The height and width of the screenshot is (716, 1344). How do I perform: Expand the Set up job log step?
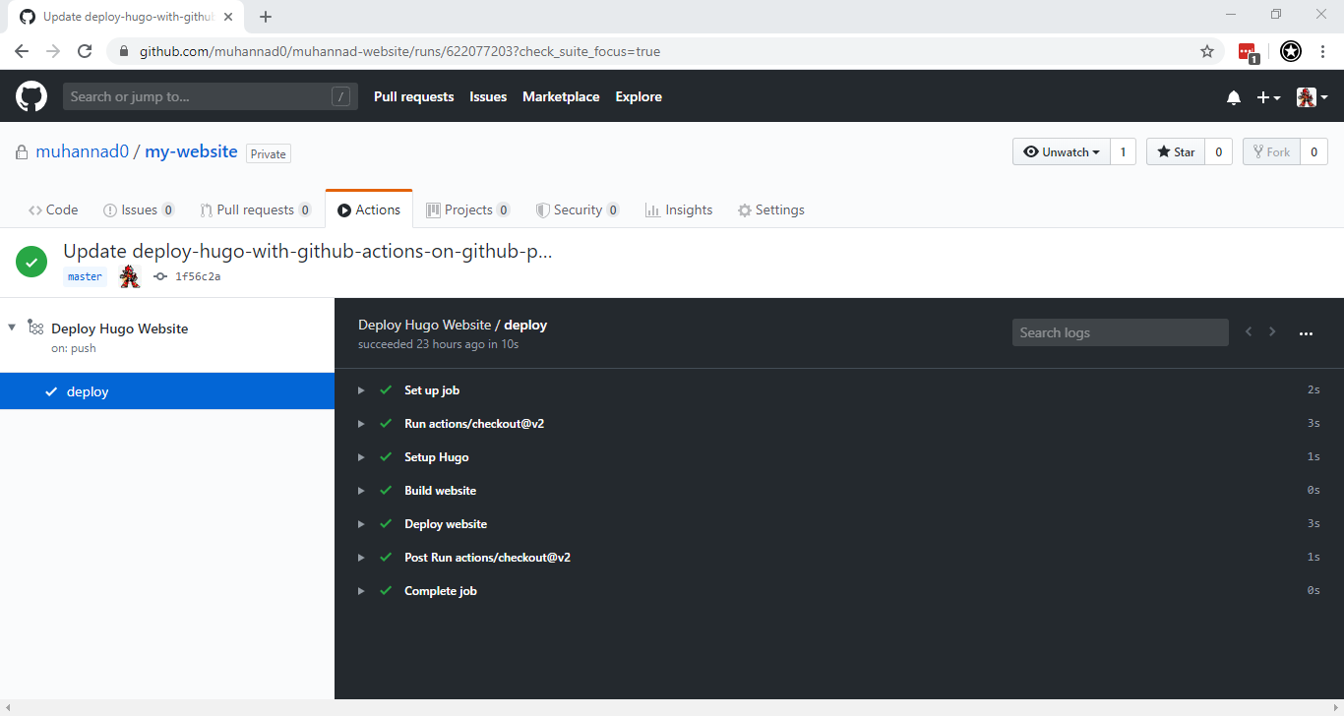click(x=361, y=389)
